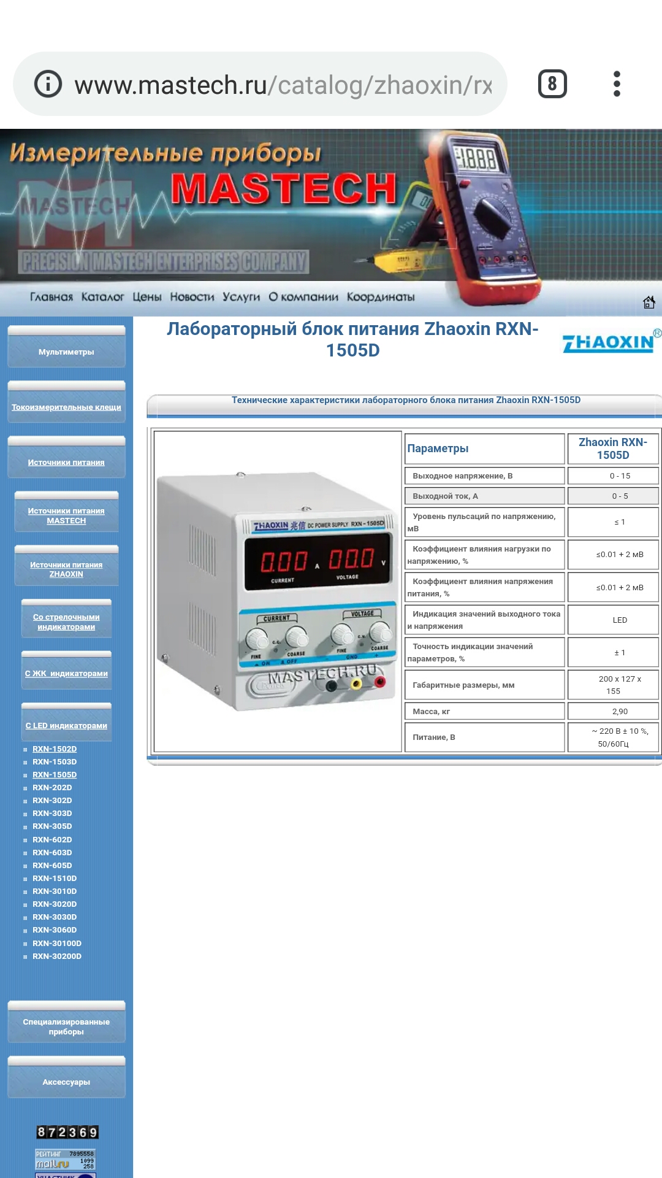Click the home icon in the site header
The height and width of the screenshot is (1178, 662).
tap(649, 302)
